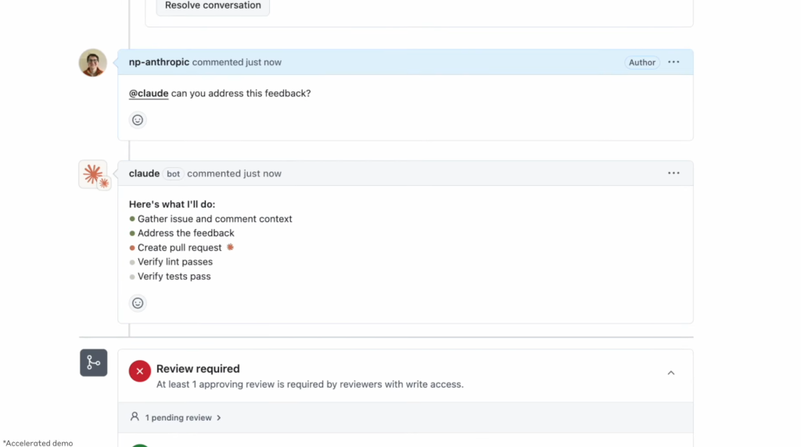Click the claude bot avatar icon
Screen dimensions: 801x447
(94, 174)
